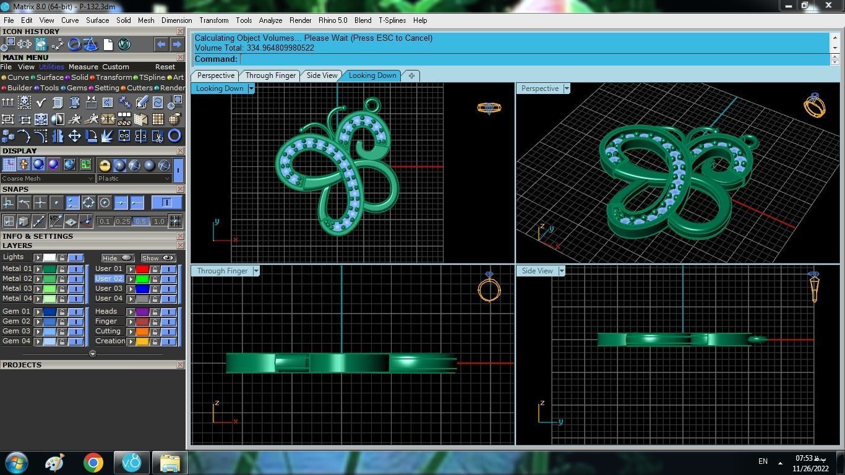Click the V-Ray logo icon in Icon History
845x475 pixels.
tap(124, 44)
